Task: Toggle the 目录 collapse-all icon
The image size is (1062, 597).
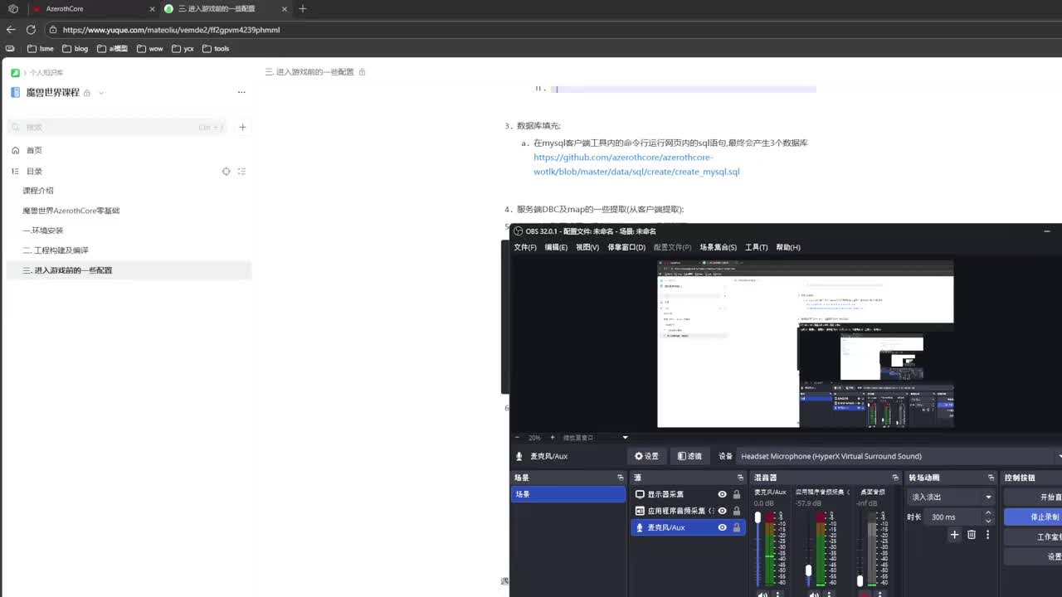Action: (x=241, y=171)
